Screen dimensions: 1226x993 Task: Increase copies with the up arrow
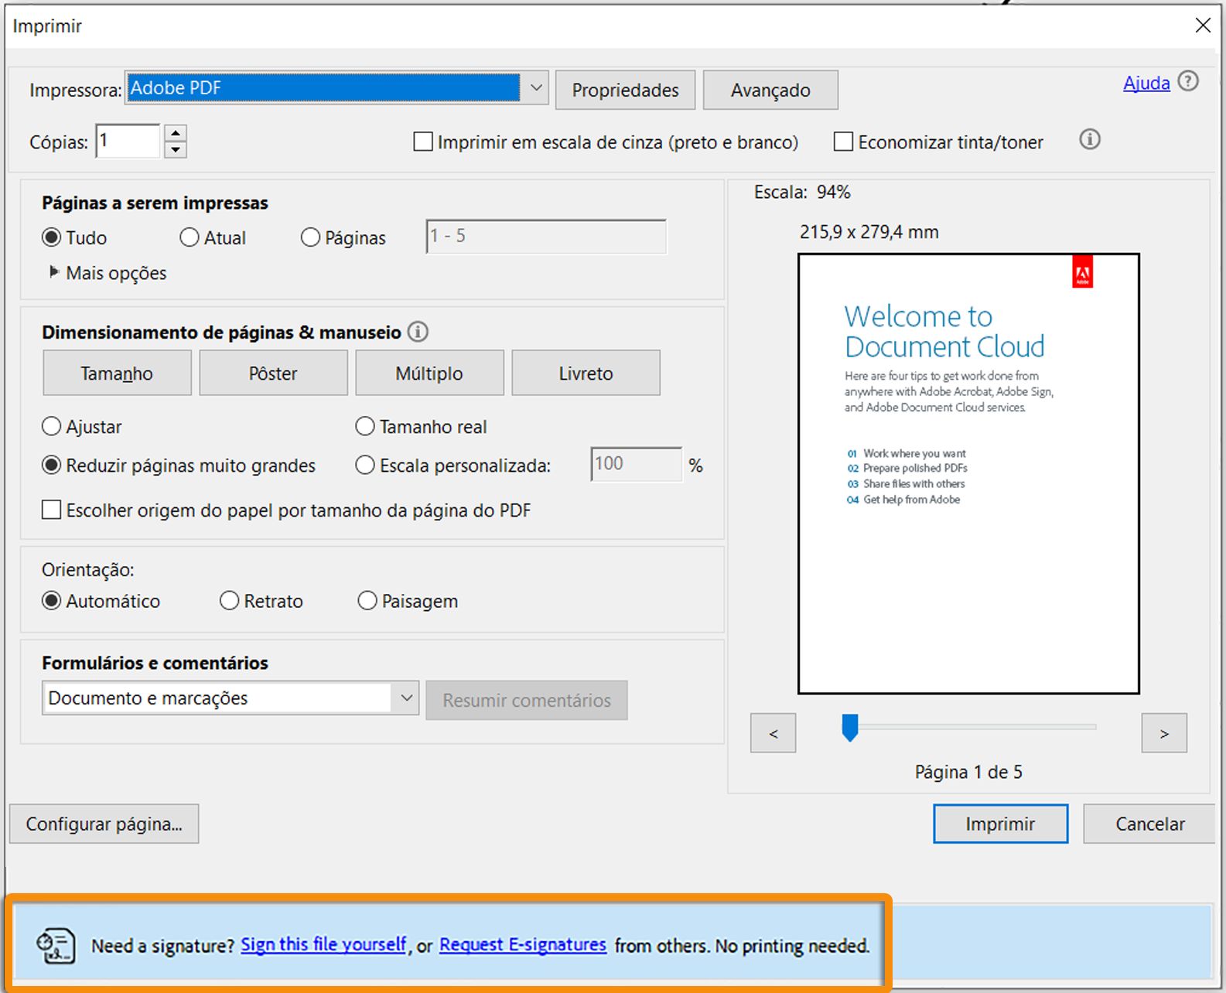pos(176,132)
